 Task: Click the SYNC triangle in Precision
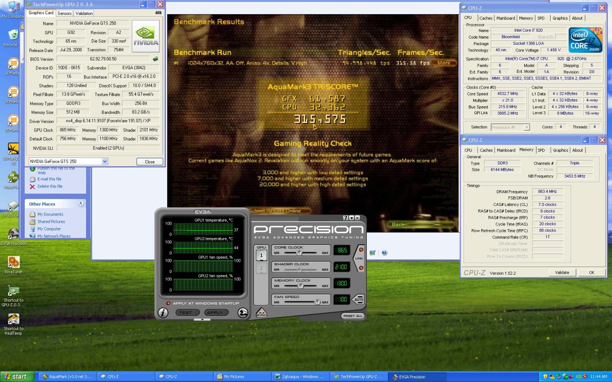[x=262, y=312]
